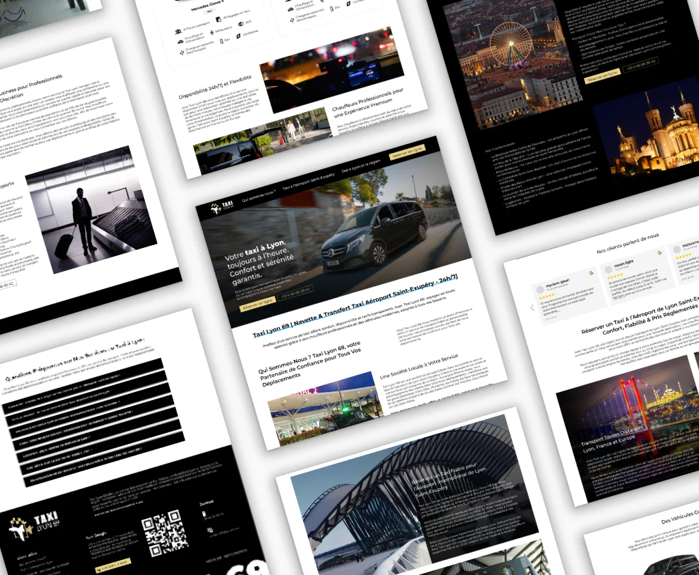This screenshot has width=699, height=575.
Task: Click the QR code in the footer
Action: [x=165, y=534]
